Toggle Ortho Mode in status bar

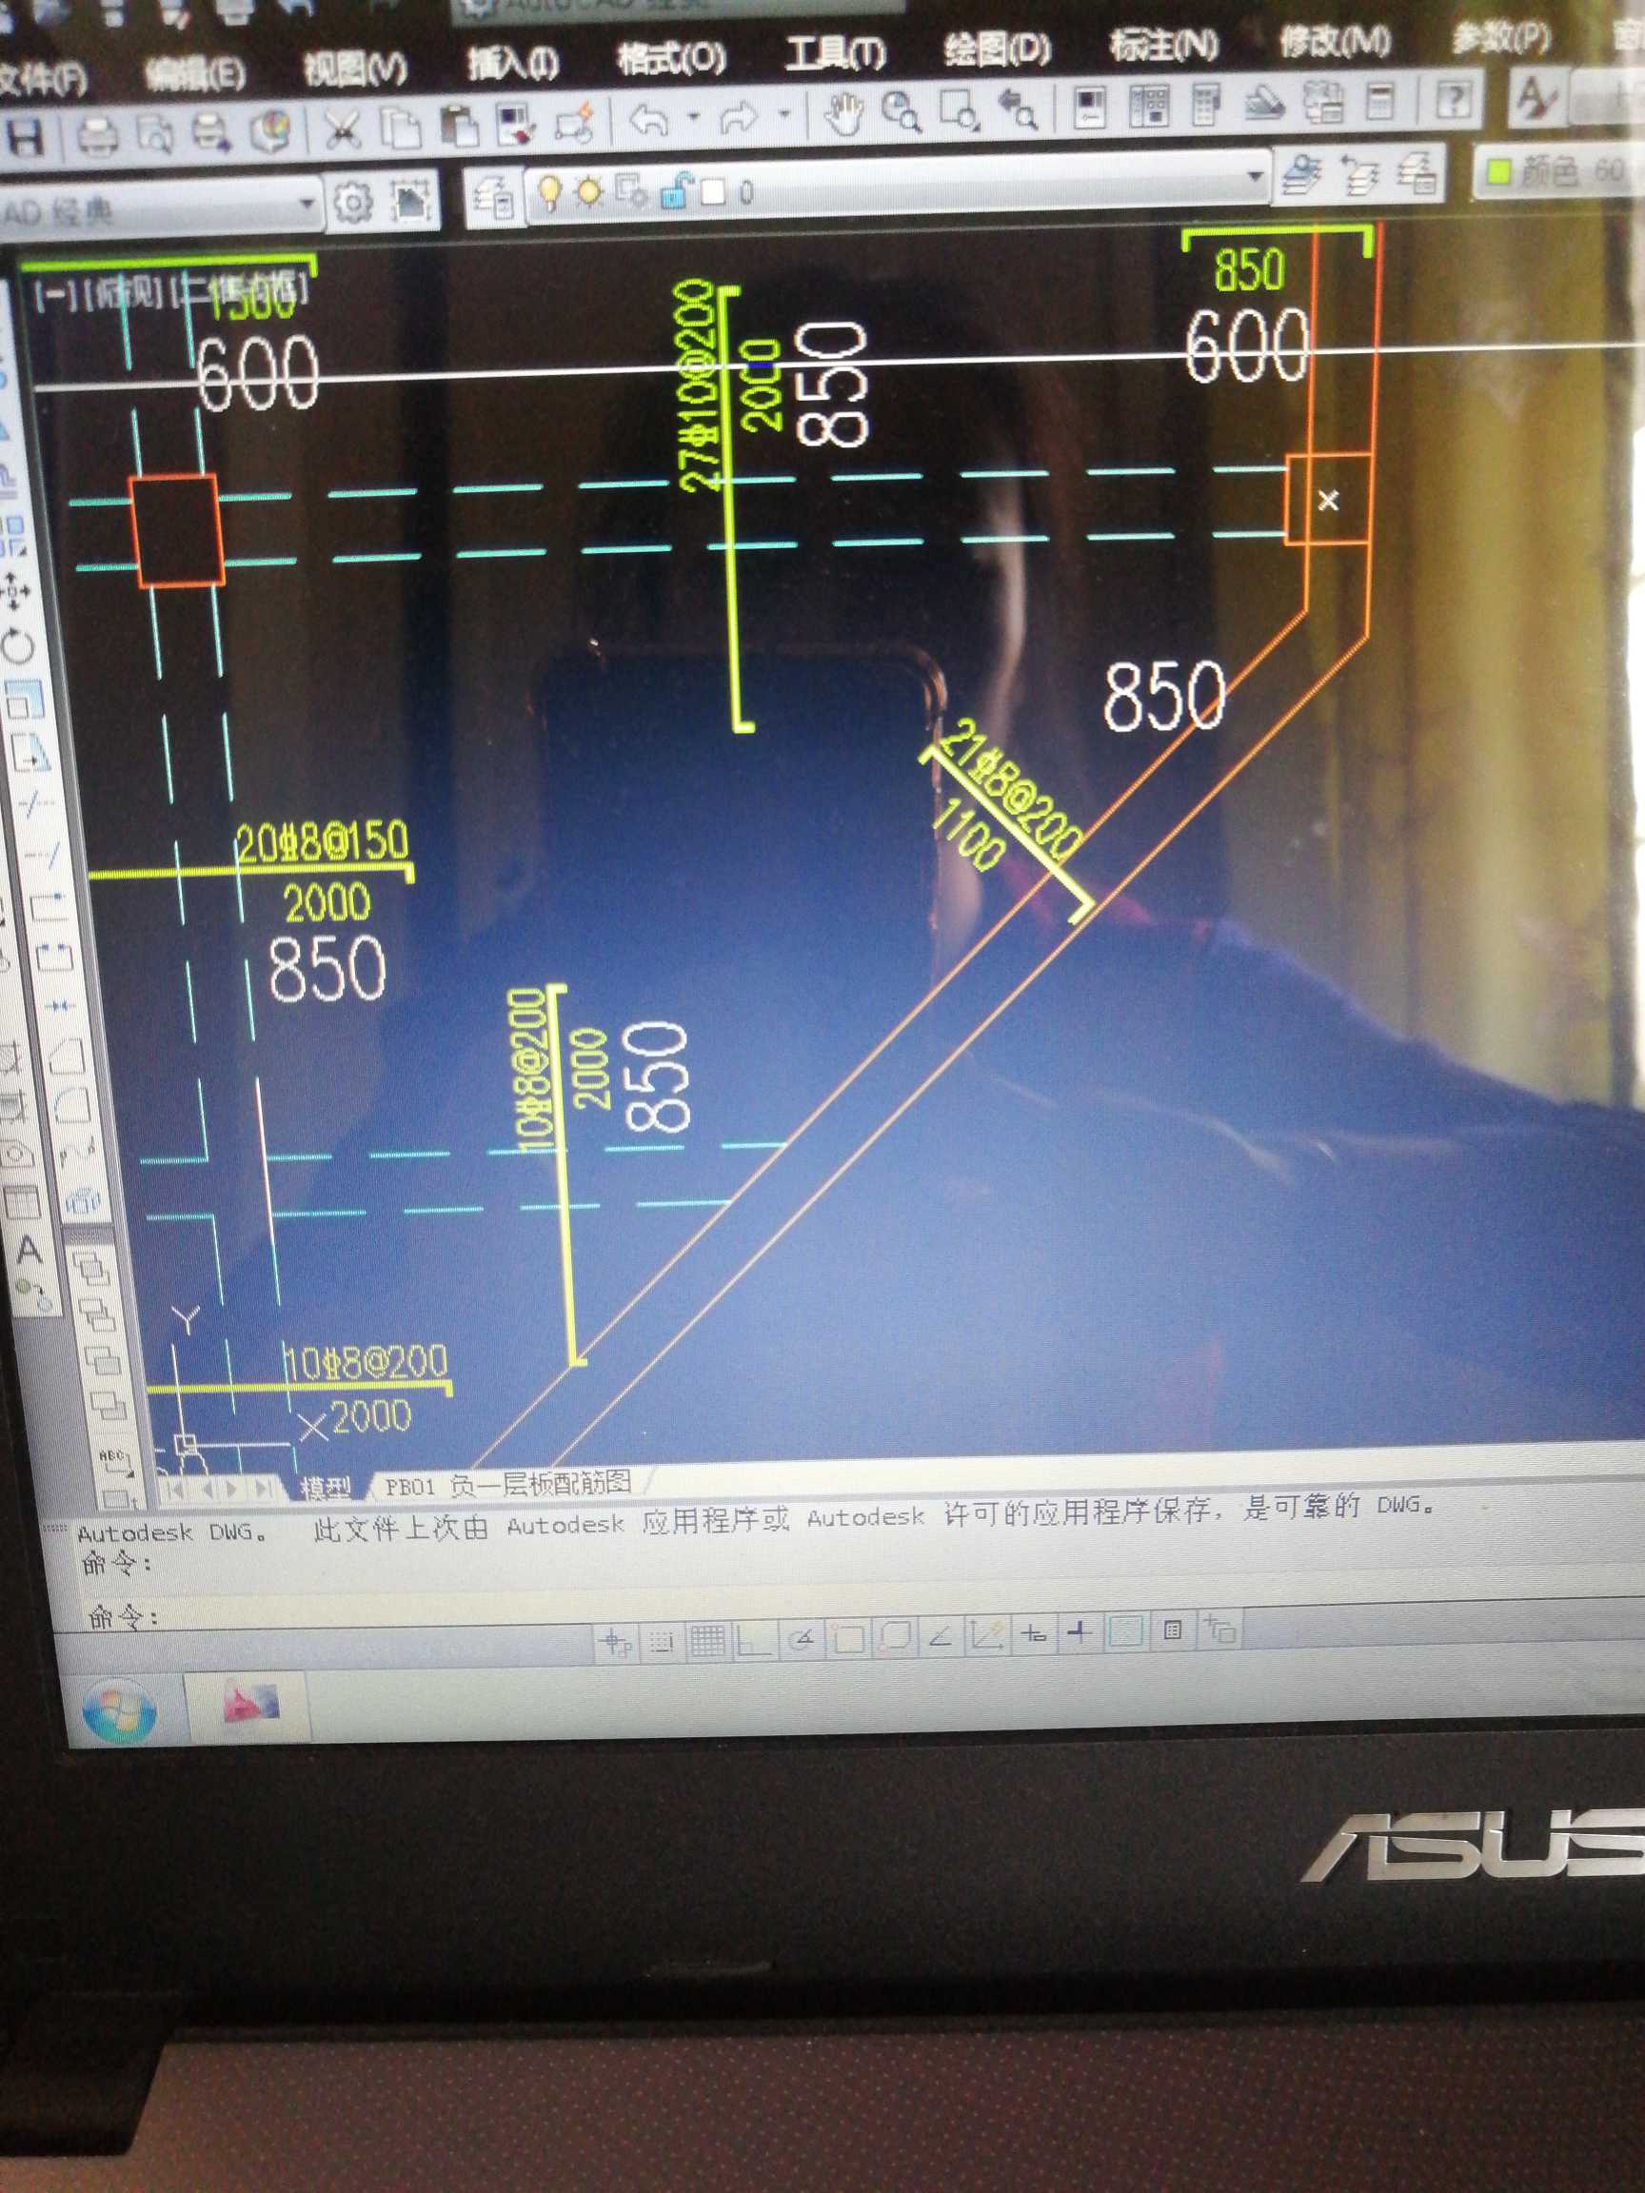click(754, 1641)
